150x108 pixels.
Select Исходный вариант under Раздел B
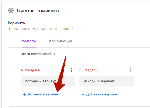[x=107, y=81]
